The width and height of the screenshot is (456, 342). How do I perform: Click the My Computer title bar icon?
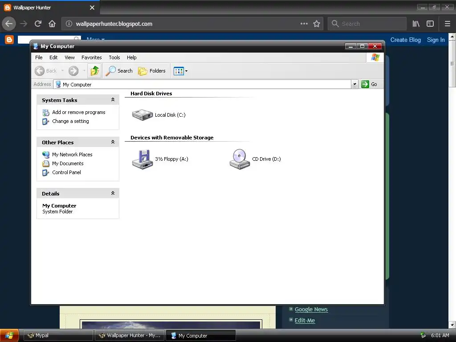click(36, 46)
